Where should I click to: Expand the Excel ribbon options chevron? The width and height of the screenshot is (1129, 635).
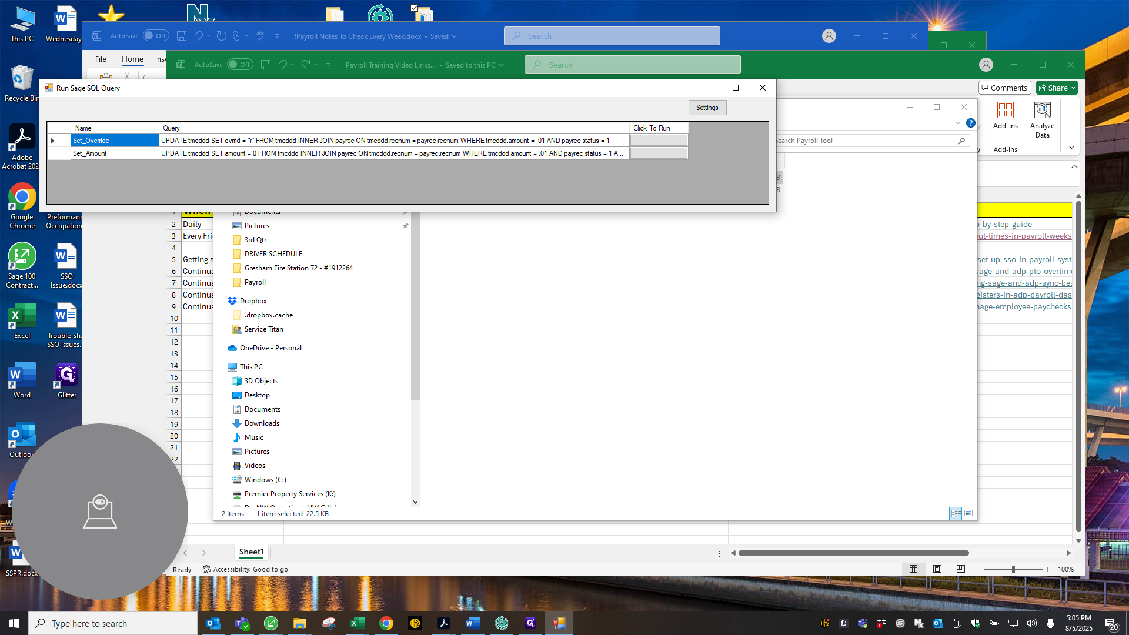pyautogui.click(x=1071, y=147)
